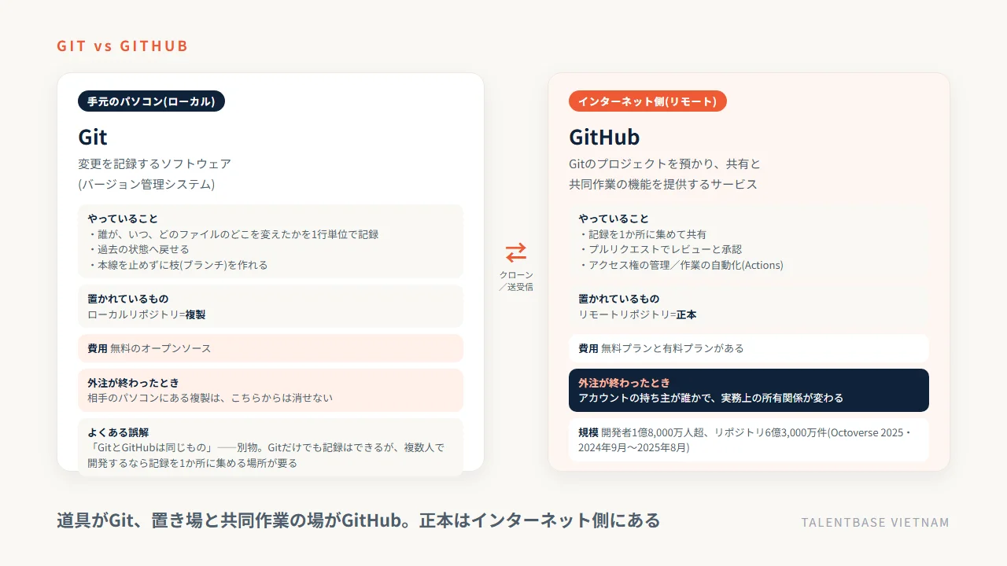The image size is (1007, 566).
Task: Click the text 相手のパソコンにある複製は、こちらからは消せない
Action: (x=210, y=398)
